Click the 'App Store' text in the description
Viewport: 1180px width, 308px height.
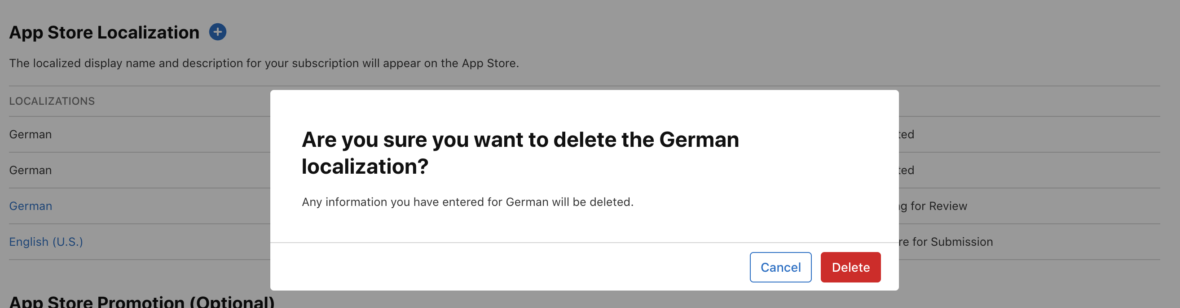click(x=489, y=63)
